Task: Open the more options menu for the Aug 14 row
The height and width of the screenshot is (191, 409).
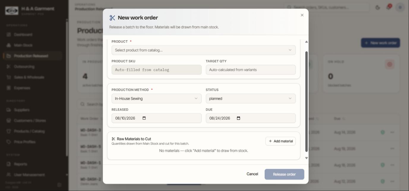Action: pos(392,132)
